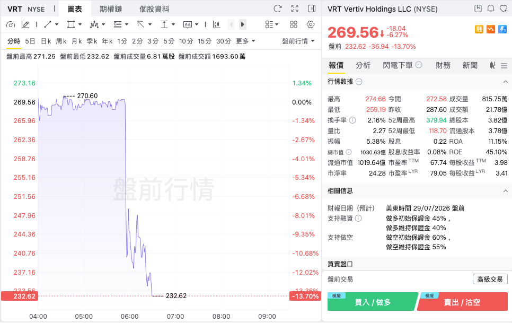Toggle the pencil drawing mode icon
This screenshot has height=323, width=512.
25,24
